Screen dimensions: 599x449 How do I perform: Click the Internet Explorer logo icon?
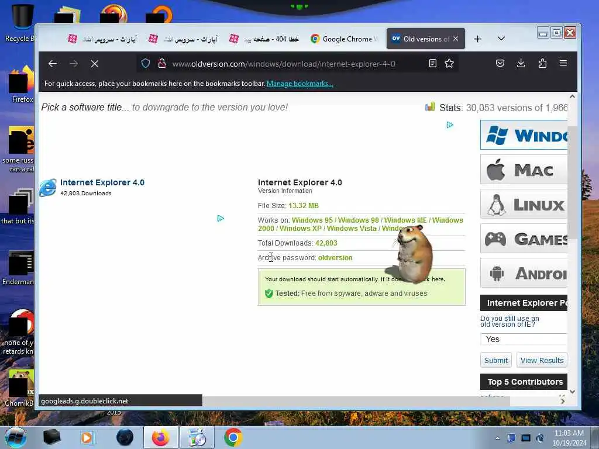[x=48, y=188]
